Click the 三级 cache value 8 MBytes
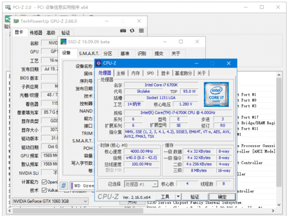 coord(199,170)
